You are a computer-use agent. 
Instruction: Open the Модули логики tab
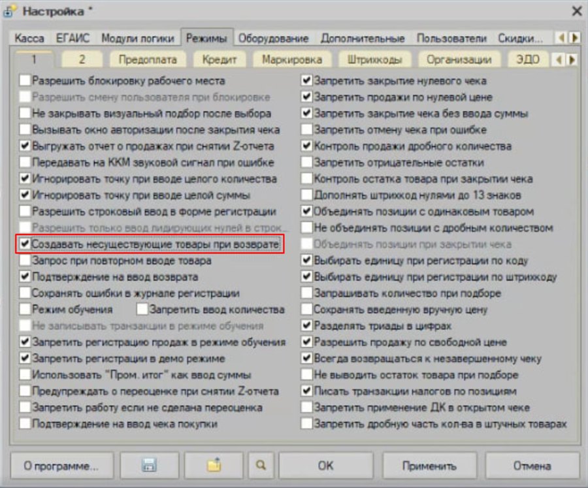coord(138,39)
